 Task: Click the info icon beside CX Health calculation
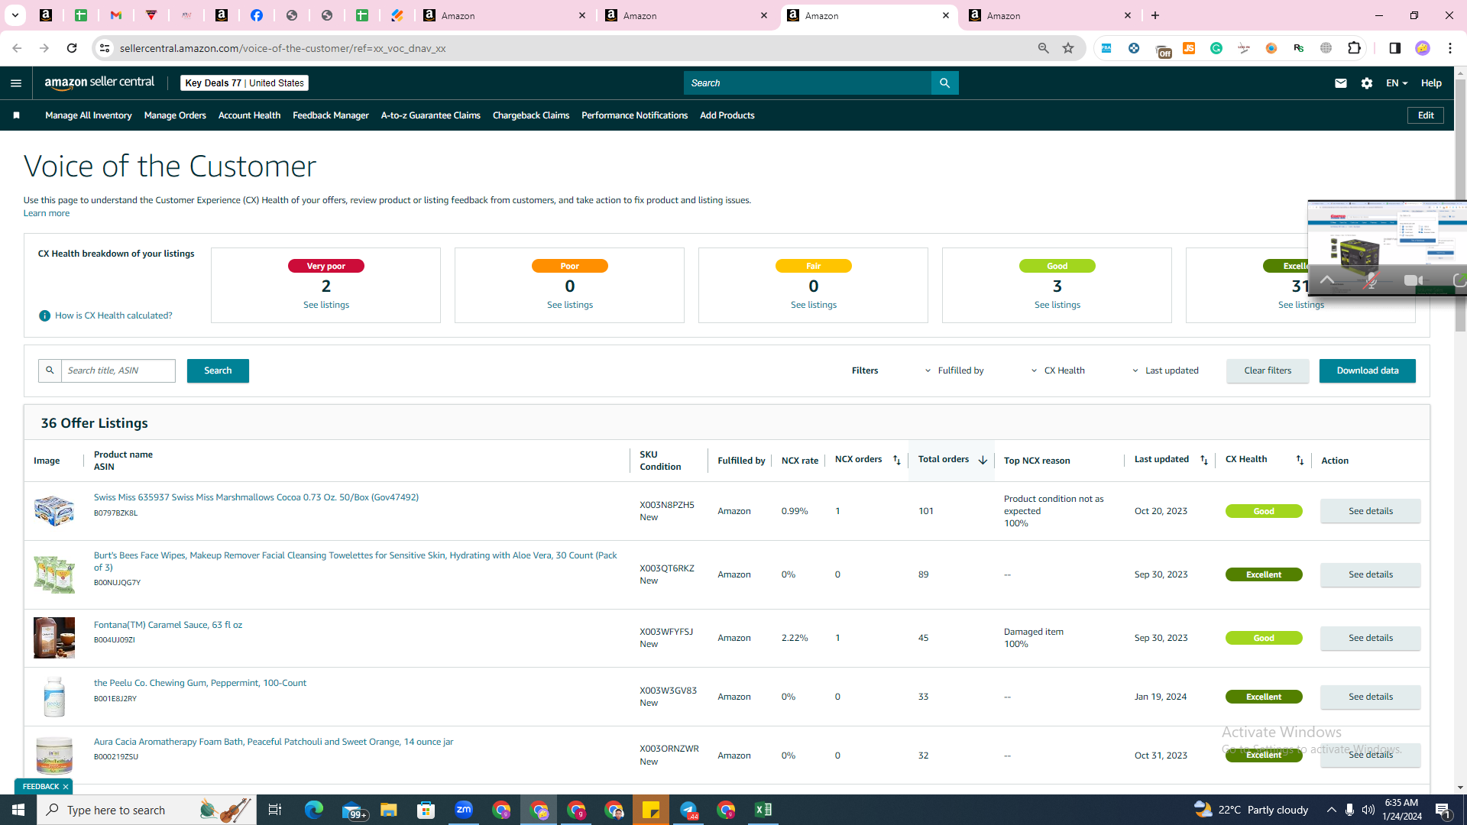pos(44,315)
